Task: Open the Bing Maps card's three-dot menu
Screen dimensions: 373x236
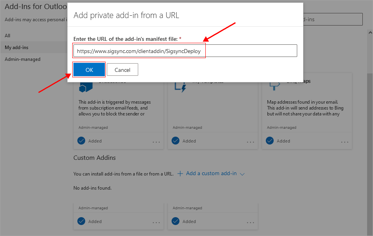Action: (345, 142)
